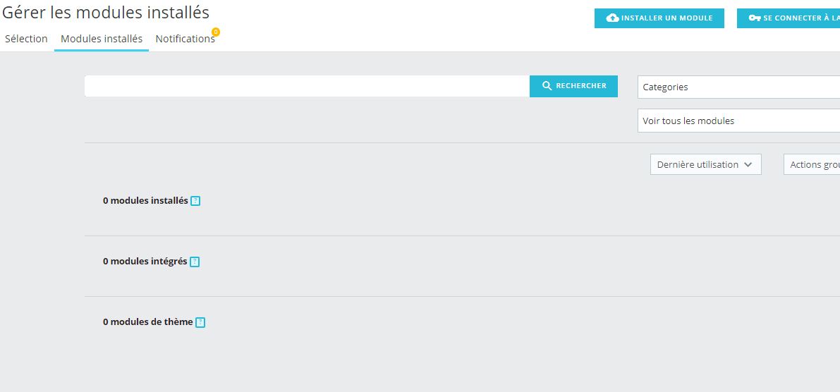This screenshot has height=392, width=840.
Task: Expand Dernière utilisation sort dropdown
Action: pos(705,165)
